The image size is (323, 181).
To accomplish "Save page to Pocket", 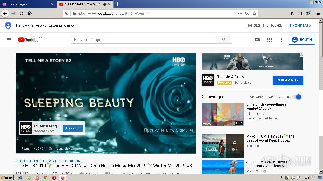I will click(x=247, y=13).
